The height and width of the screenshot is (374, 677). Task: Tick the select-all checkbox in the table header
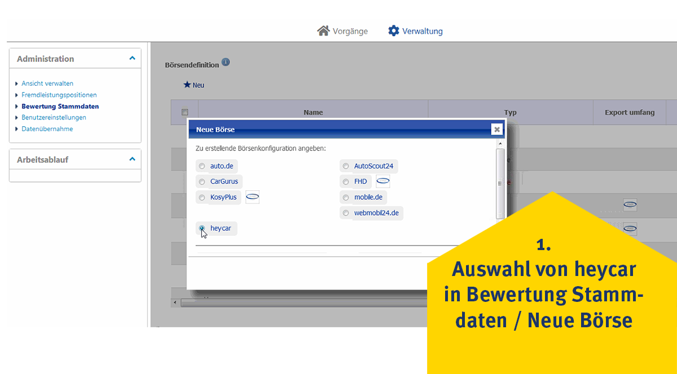184,112
